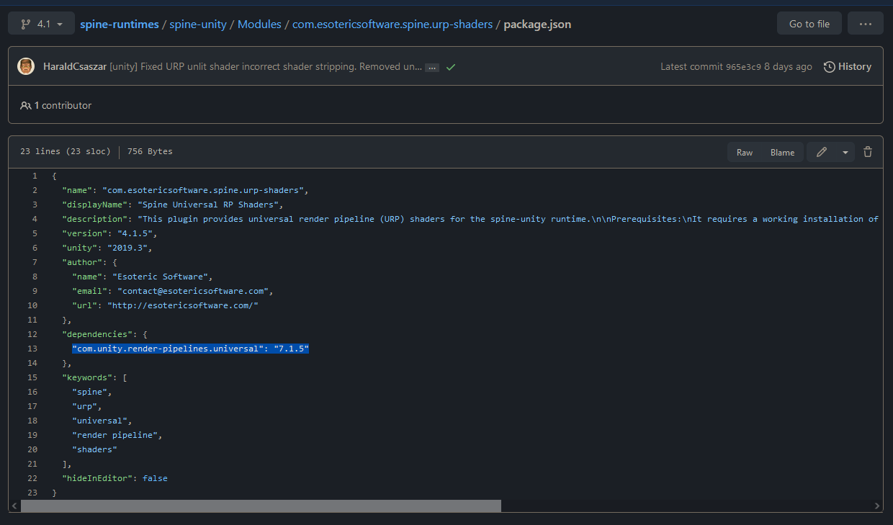Edit the file with the pencil icon
The height and width of the screenshot is (525, 893).
822,152
